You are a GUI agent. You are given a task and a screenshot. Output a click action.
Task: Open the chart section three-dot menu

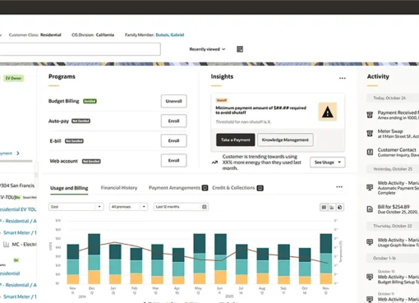[x=339, y=187]
